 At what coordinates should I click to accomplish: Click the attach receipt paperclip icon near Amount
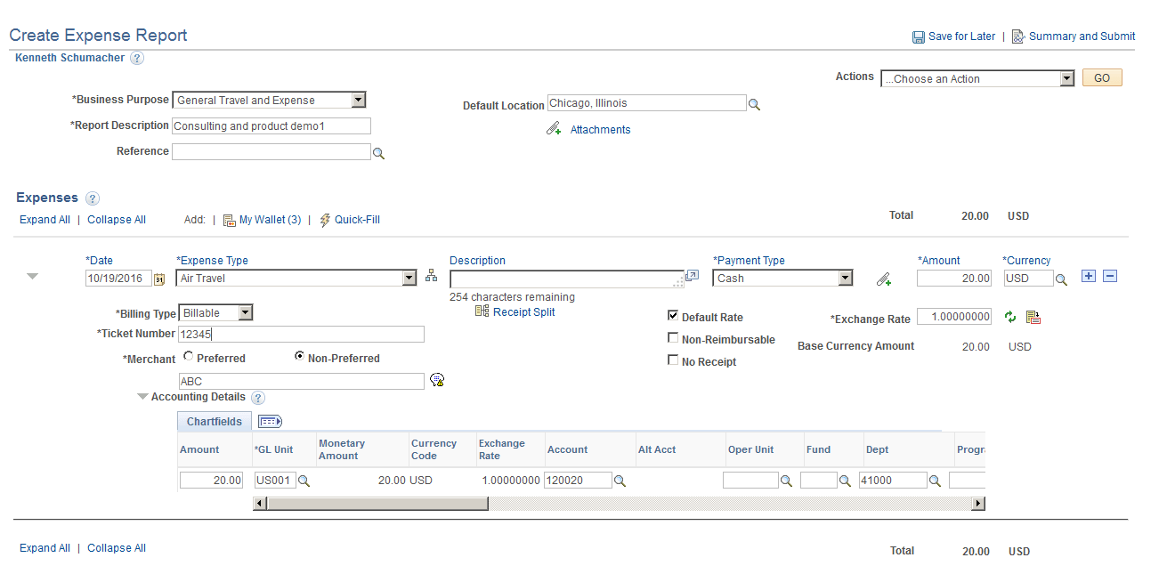pos(884,279)
